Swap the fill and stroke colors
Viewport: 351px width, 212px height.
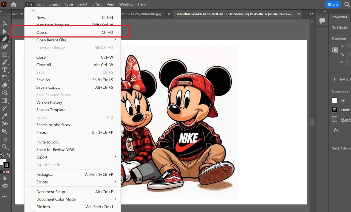8,155
